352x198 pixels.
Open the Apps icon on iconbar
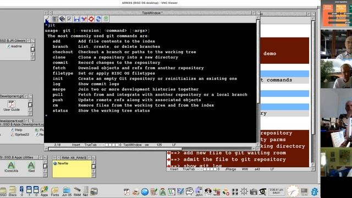click(x=44, y=191)
